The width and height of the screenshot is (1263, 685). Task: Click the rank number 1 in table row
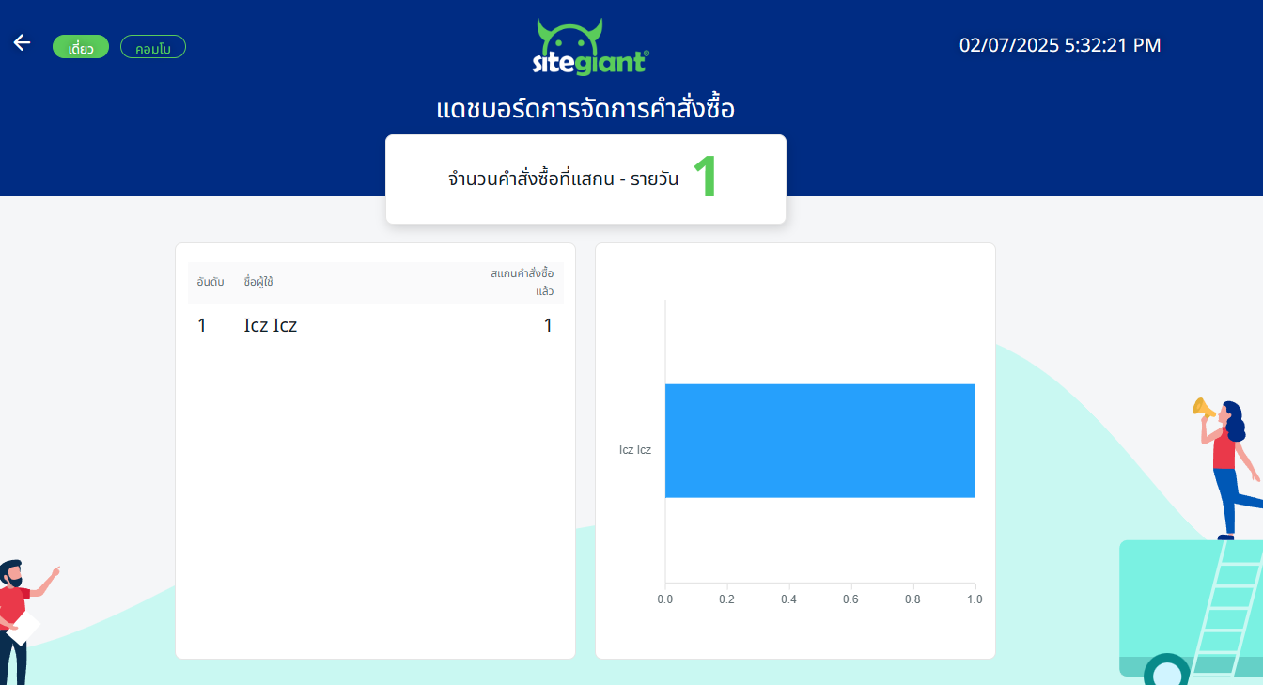click(x=202, y=326)
